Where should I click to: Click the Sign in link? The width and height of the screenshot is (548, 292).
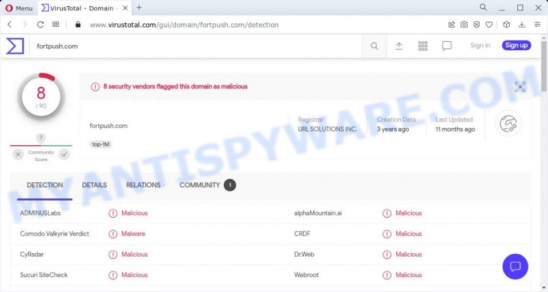(x=480, y=46)
